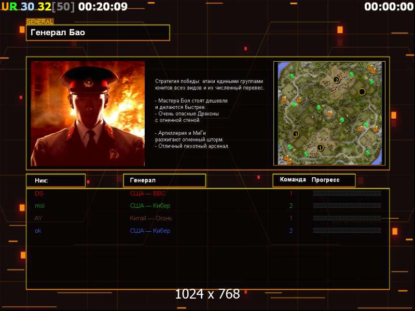Click start position marker 1 on the map

point(320,148)
